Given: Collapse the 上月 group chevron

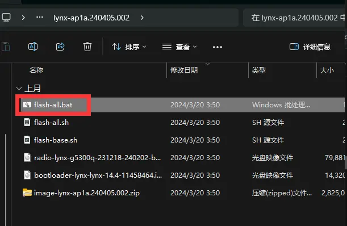Looking at the screenshot, I should click(x=19, y=89).
